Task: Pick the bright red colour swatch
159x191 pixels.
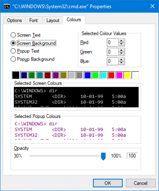Action: click(111, 75)
